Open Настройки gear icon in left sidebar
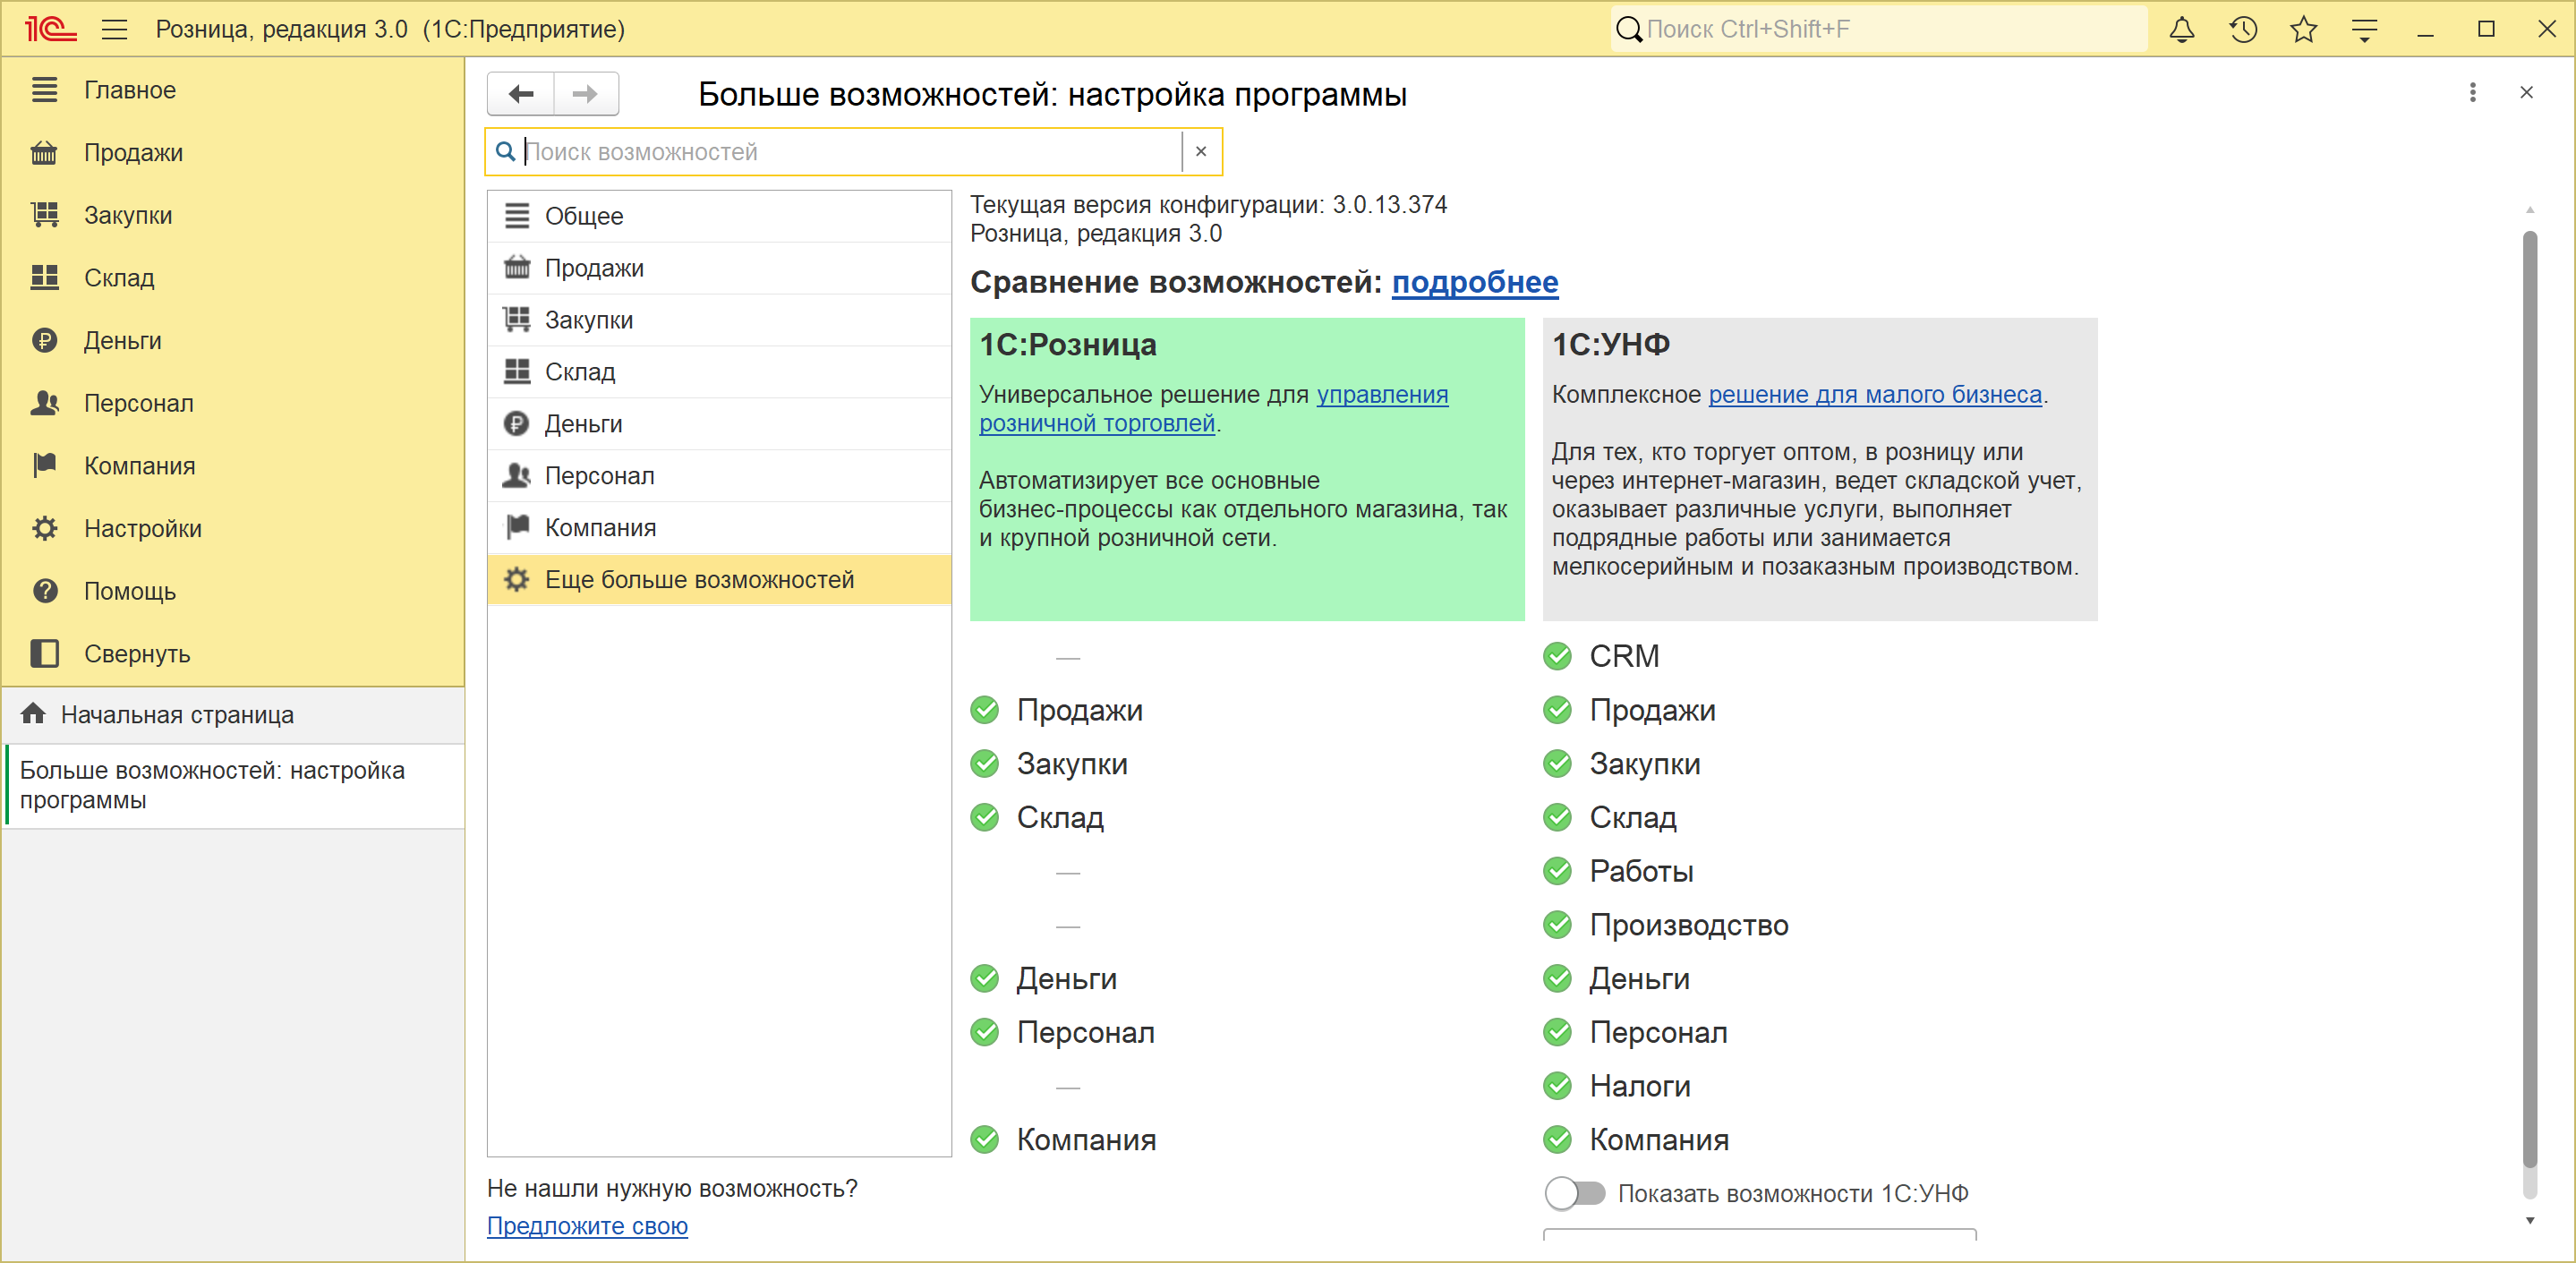The image size is (2576, 1263). pyautogui.click(x=44, y=528)
